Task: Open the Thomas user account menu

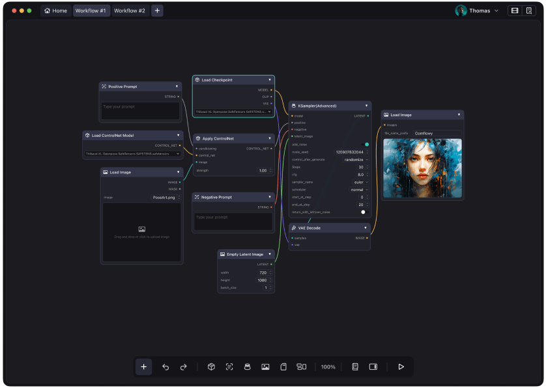Action: pyautogui.click(x=477, y=11)
